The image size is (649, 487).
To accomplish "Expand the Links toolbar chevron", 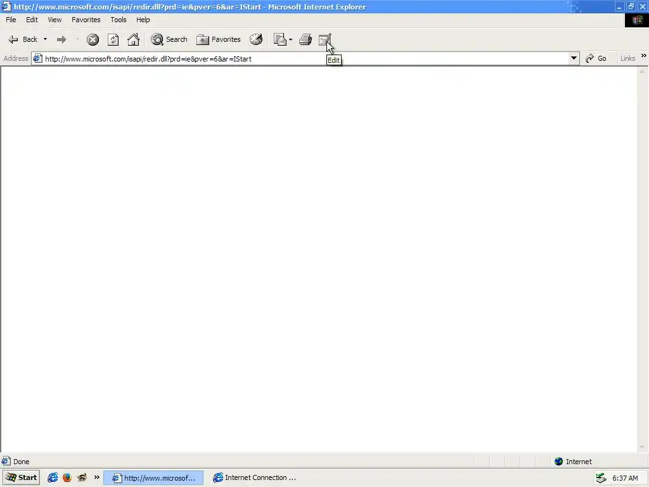I will (x=644, y=56).
